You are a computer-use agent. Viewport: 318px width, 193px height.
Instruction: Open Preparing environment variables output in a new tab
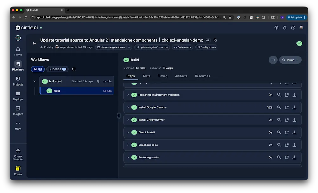(x=287, y=95)
